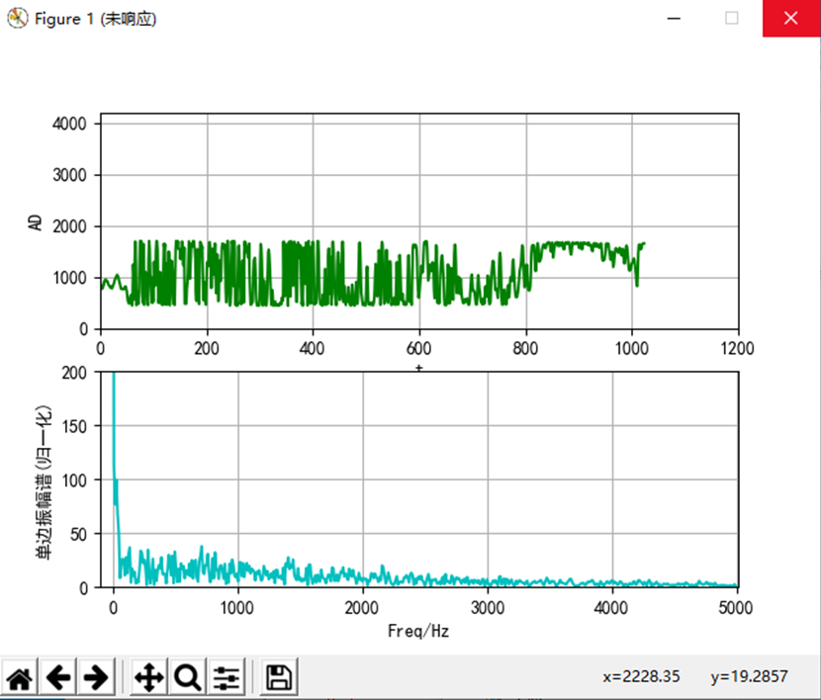
Task: Minimize the Figure 1 window
Action: click(x=674, y=19)
